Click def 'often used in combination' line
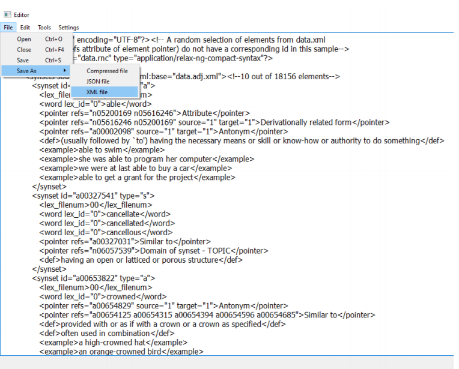This screenshot has height=369, width=459. click(x=107, y=334)
